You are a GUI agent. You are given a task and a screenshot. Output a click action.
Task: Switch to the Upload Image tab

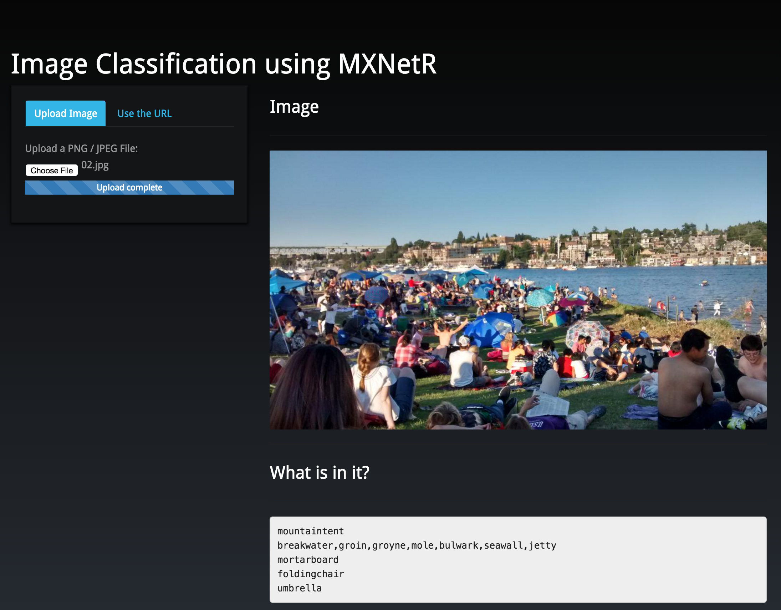pyautogui.click(x=66, y=113)
